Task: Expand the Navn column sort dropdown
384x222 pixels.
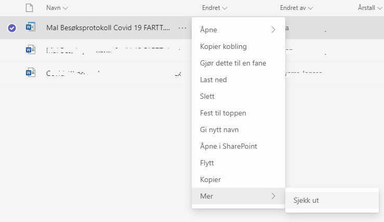Action: [x=65, y=8]
